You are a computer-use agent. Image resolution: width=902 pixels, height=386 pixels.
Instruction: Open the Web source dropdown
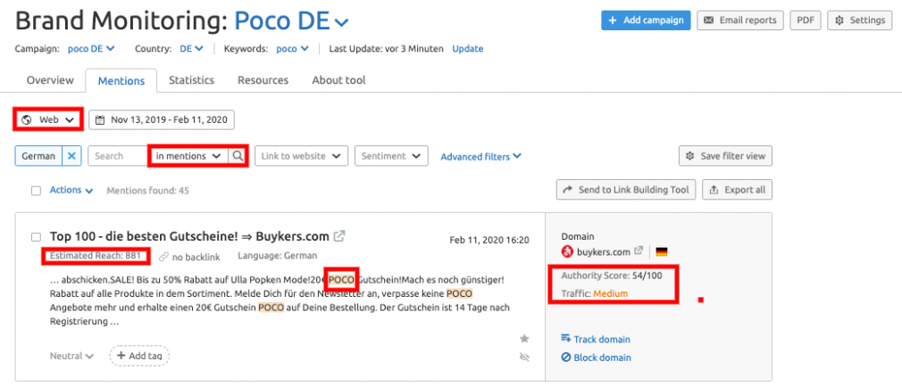pyautogui.click(x=48, y=119)
